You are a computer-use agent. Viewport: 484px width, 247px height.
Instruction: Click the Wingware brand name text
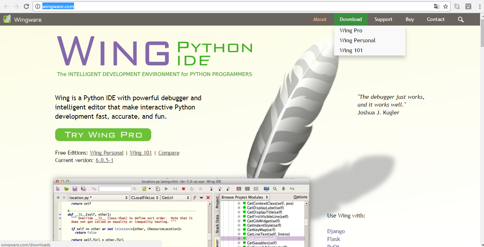[28, 20]
